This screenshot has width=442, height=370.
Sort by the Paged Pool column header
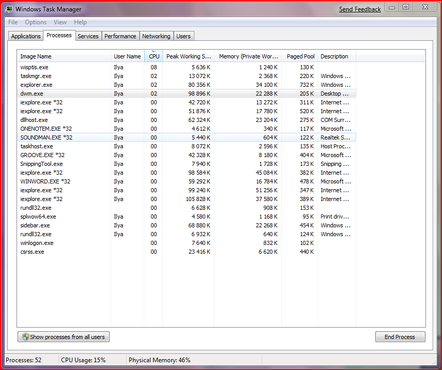300,56
